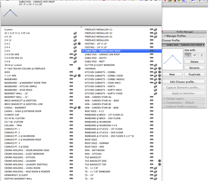Screen dimensions: 209x181
Task: Select GABLE END - SOUTH profile
Action: coord(95,58)
